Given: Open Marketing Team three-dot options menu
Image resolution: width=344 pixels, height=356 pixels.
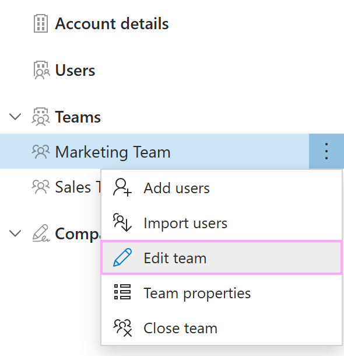Looking at the screenshot, I should 327,151.
